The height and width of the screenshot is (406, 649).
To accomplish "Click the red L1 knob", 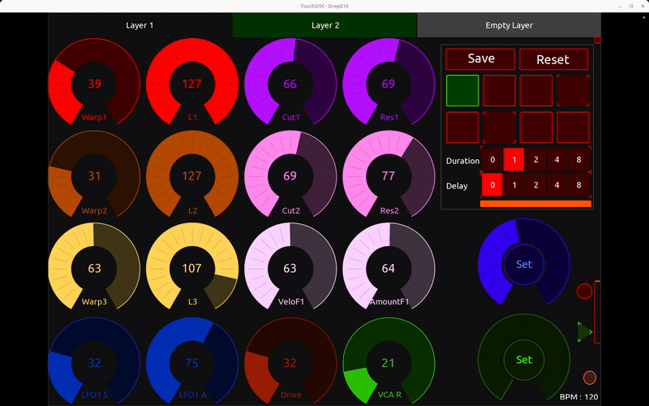I will coord(192,82).
